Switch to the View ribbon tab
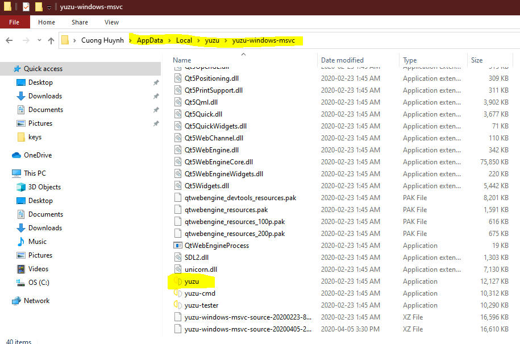The width and height of the screenshot is (520, 344). (x=111, y=22)
